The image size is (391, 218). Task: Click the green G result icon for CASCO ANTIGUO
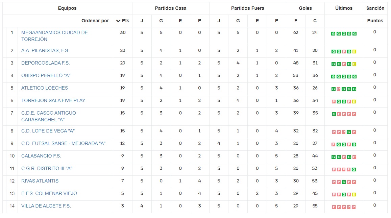click(x=334, y=114)
